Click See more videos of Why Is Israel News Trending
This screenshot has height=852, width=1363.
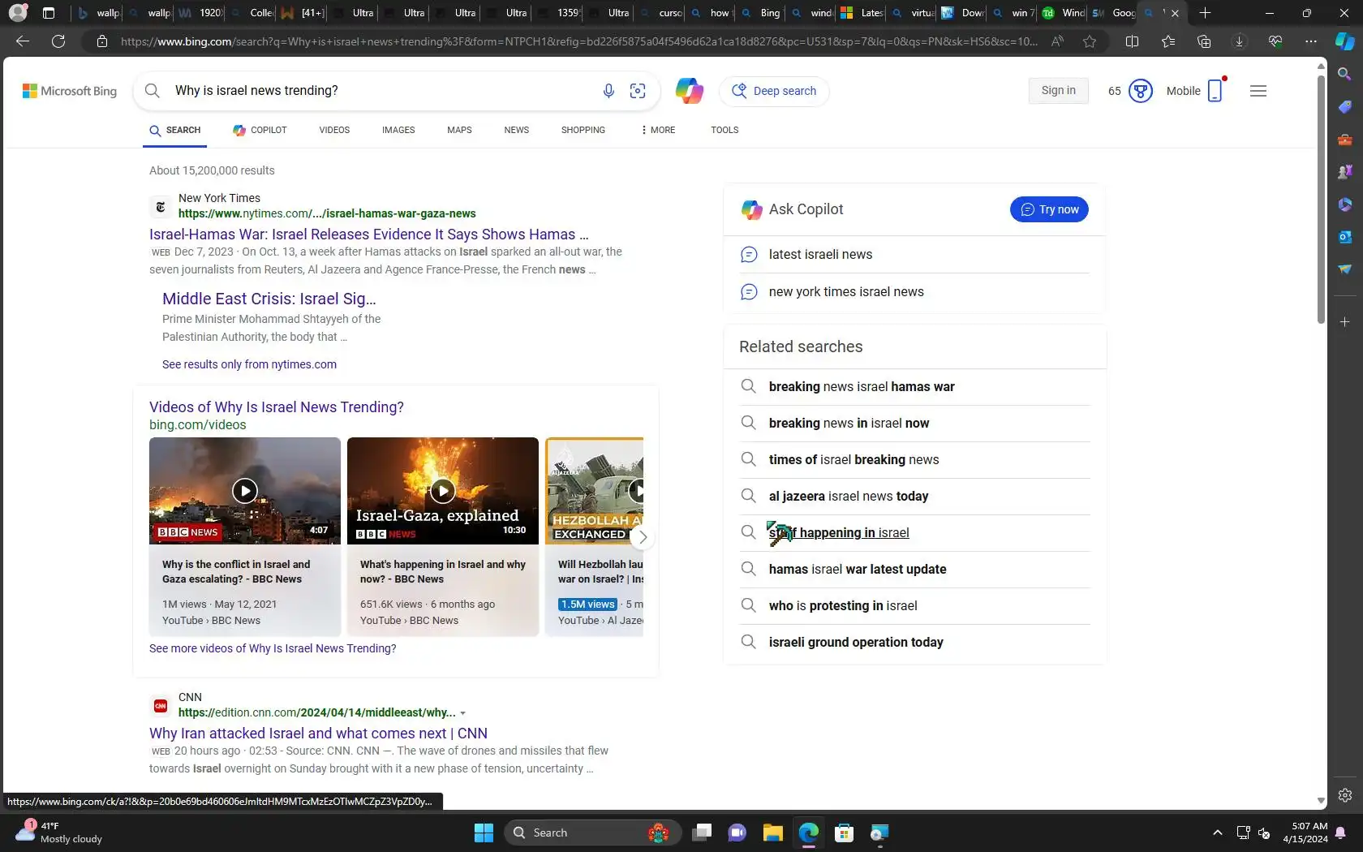click(x=273, y=648)
